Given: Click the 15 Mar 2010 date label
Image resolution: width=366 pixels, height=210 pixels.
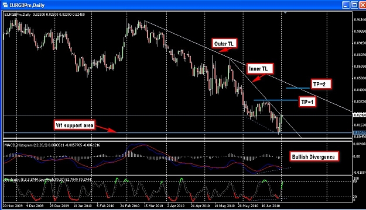Looking at the screenshot, I should pos(153,206).
